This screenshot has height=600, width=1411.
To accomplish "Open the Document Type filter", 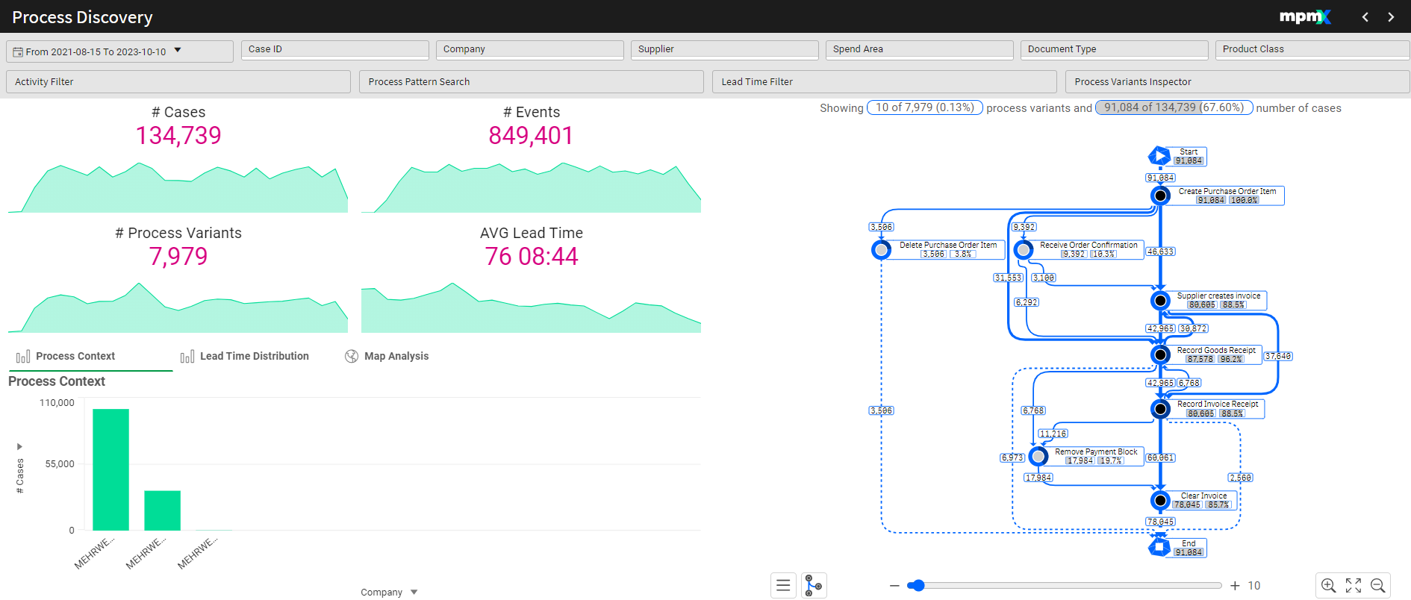I will [1114, 49].
